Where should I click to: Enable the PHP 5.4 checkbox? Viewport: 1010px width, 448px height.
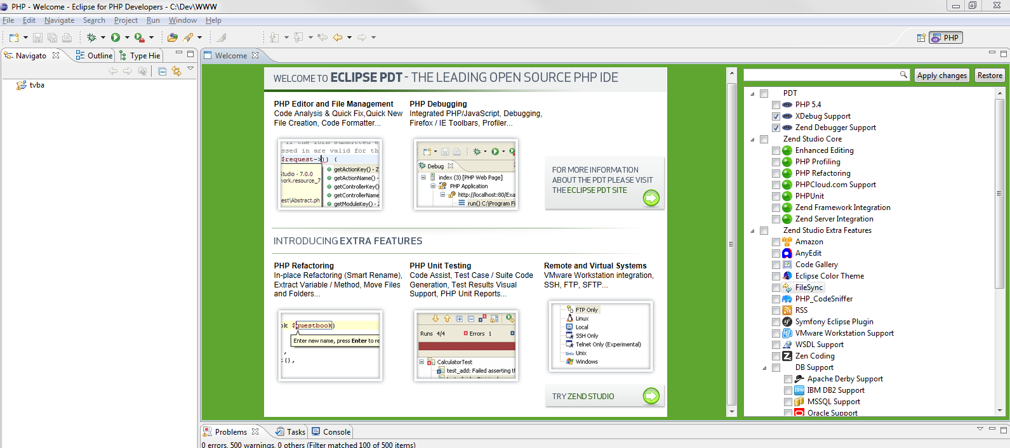tap(776, 105)
